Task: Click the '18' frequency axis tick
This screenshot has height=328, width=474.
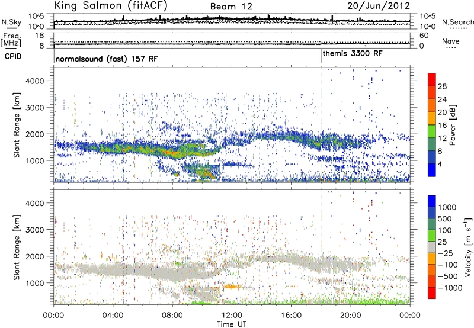Action: pyautogui.click(x=40, y=36)
